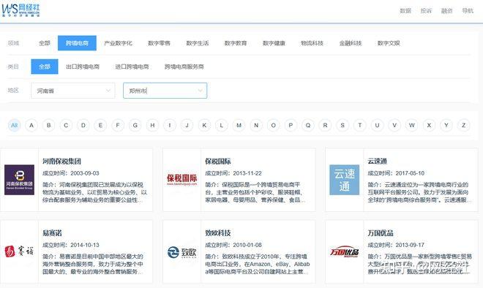
Task: Select the 物流科技 domain tab
Action: [x=312, y=43]
